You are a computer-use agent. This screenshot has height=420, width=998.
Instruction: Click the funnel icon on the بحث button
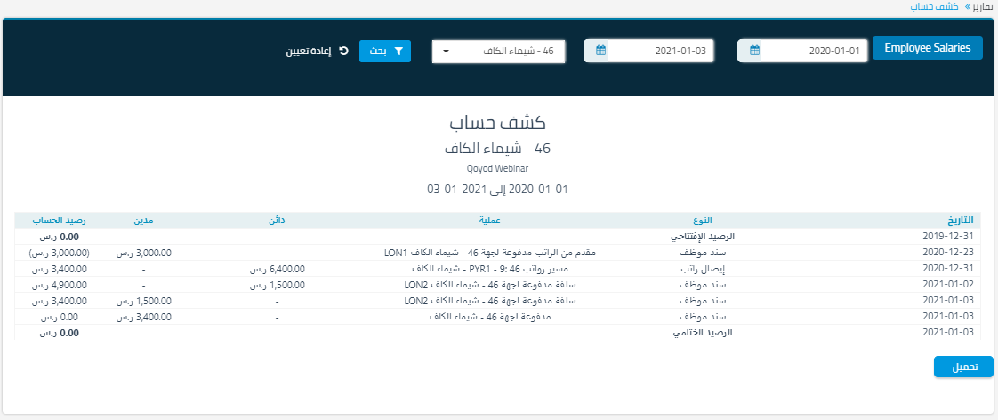click(x=398, y=51)
